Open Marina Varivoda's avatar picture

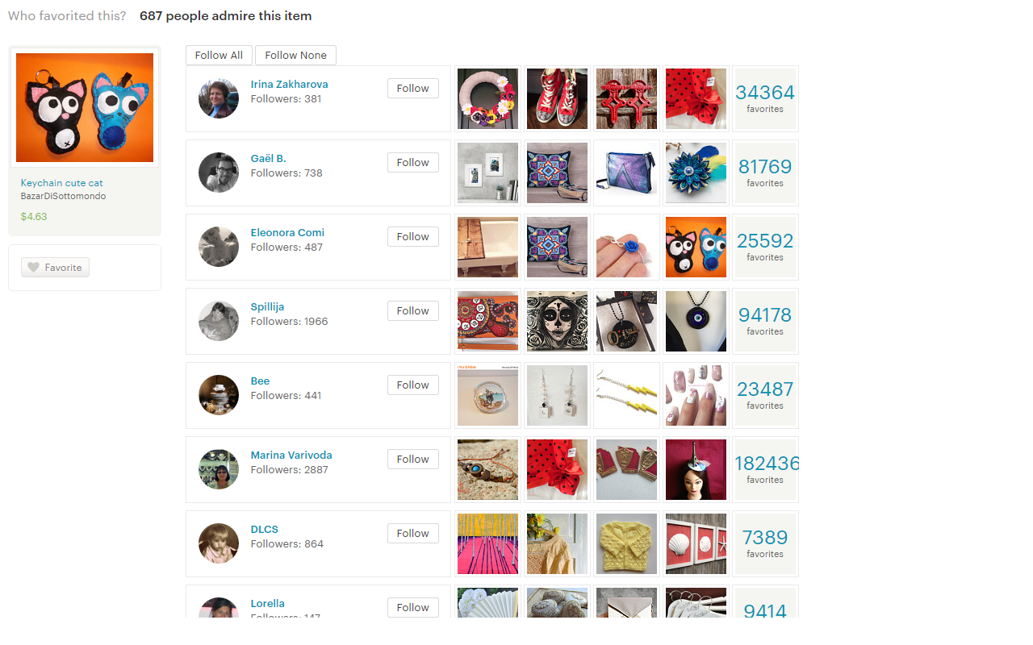click(x=219, y=469)
